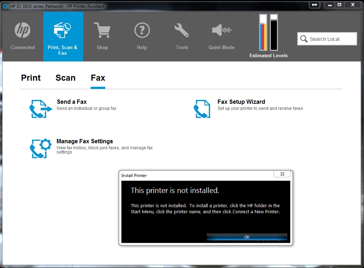
Task: Close the HP Printer Assistant window
Action: click(x=353, y=5)
